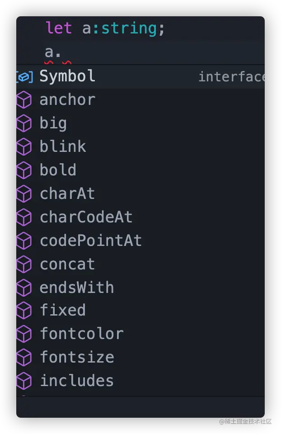
Task: Click the interface detail label for Symbol
Action: pyautogui.click(x=230, y=77)
